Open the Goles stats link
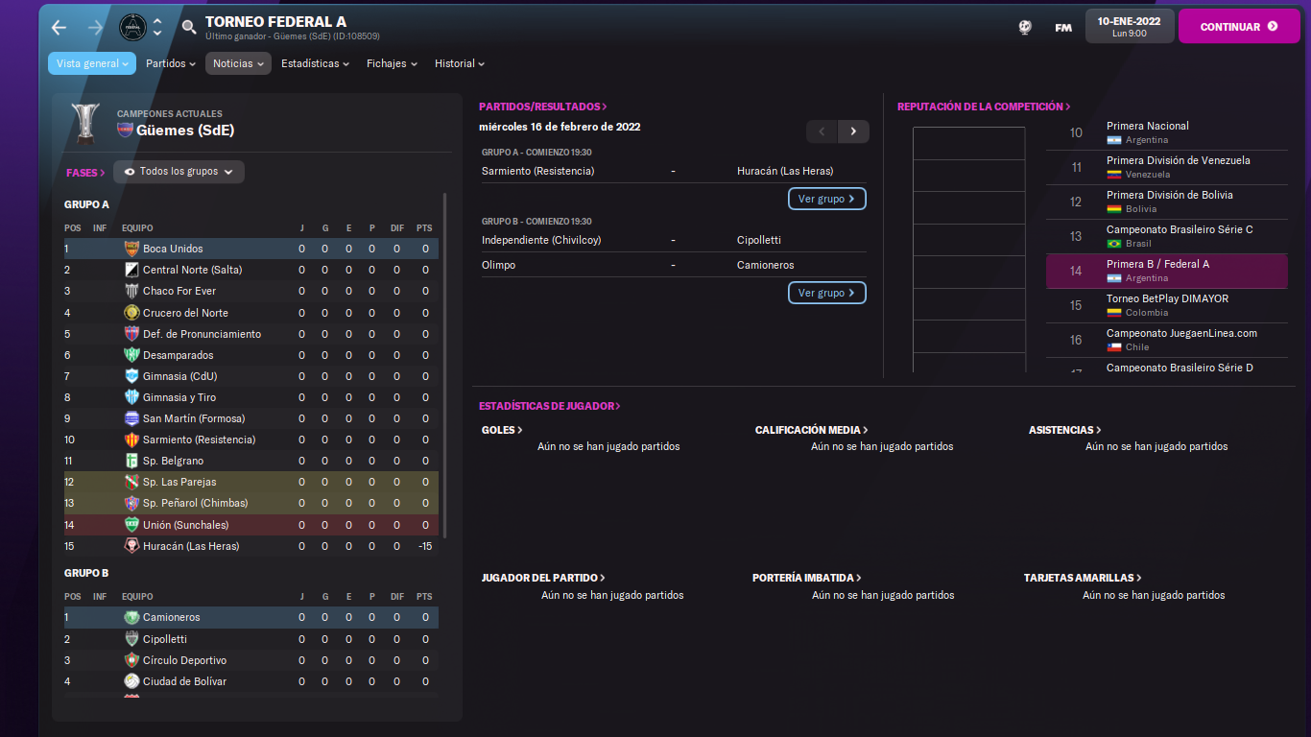1311x737 pixels. (x=502, y=430)
